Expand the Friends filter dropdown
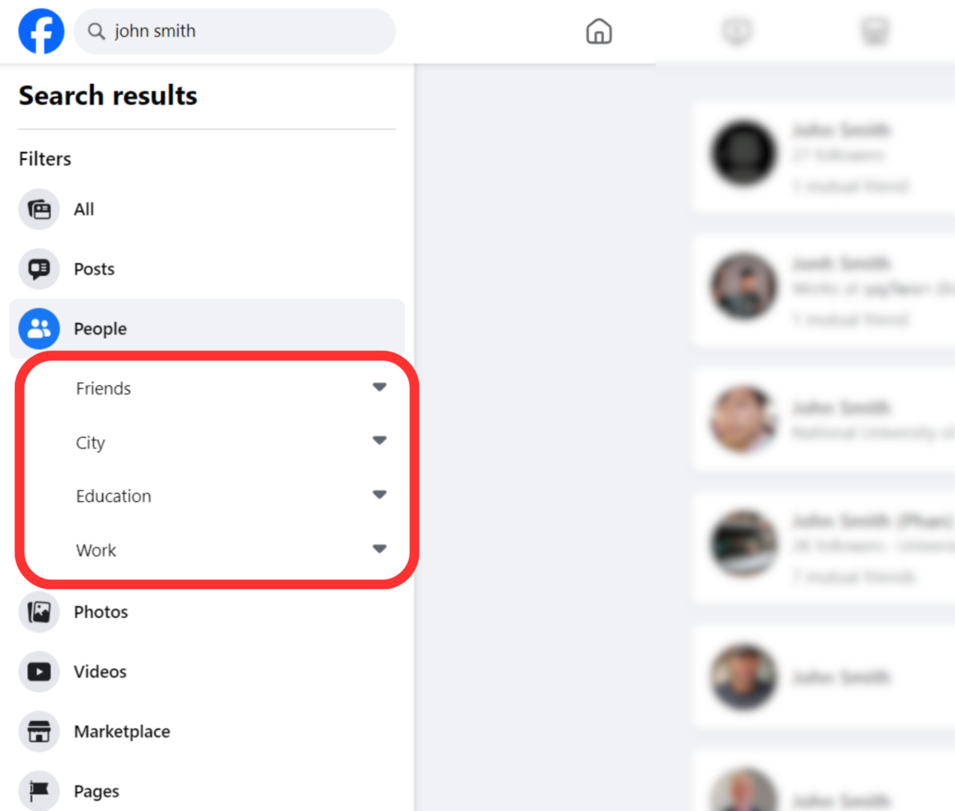955x811 pixels. [x=380, y=387]
